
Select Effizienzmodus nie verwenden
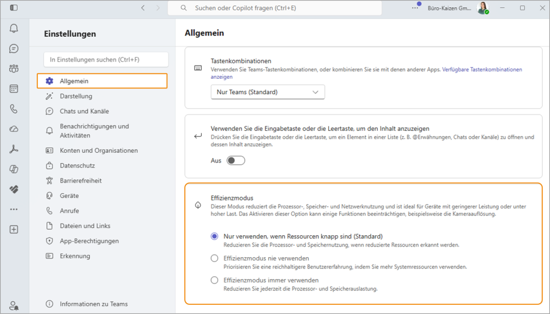215,258
